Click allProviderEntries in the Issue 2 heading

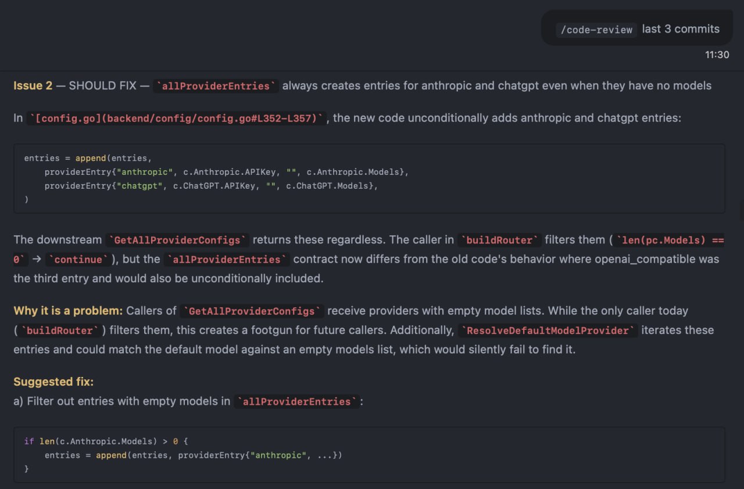tap(216, 86)
